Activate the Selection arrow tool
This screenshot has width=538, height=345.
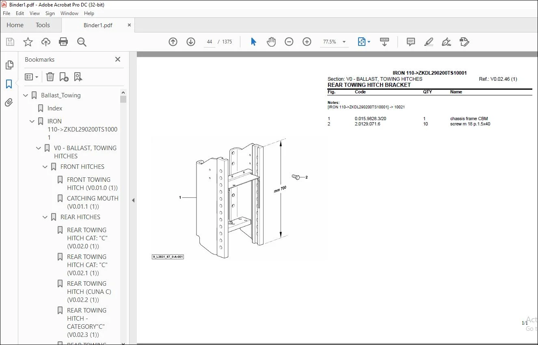(253, 42)
